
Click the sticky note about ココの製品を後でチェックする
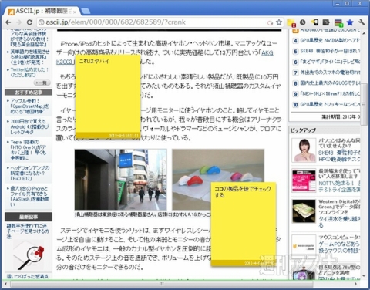pyautogui.click(x=244, y=224)
